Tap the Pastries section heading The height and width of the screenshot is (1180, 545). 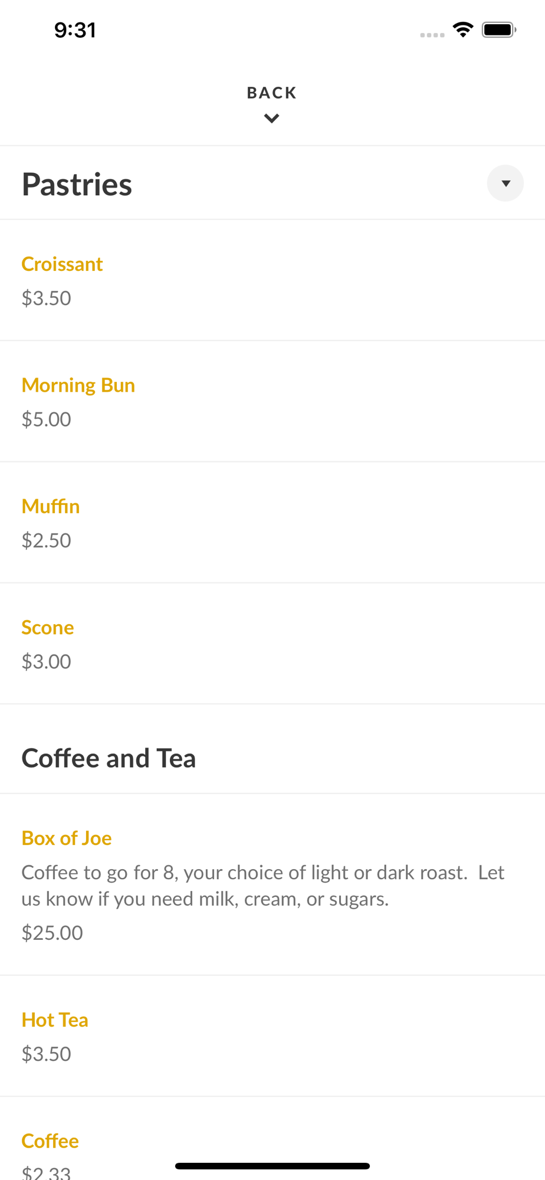77,184
